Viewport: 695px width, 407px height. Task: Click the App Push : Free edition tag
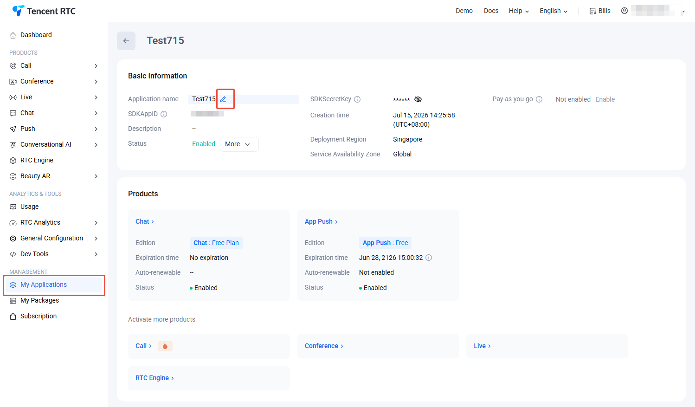point(385,243)
